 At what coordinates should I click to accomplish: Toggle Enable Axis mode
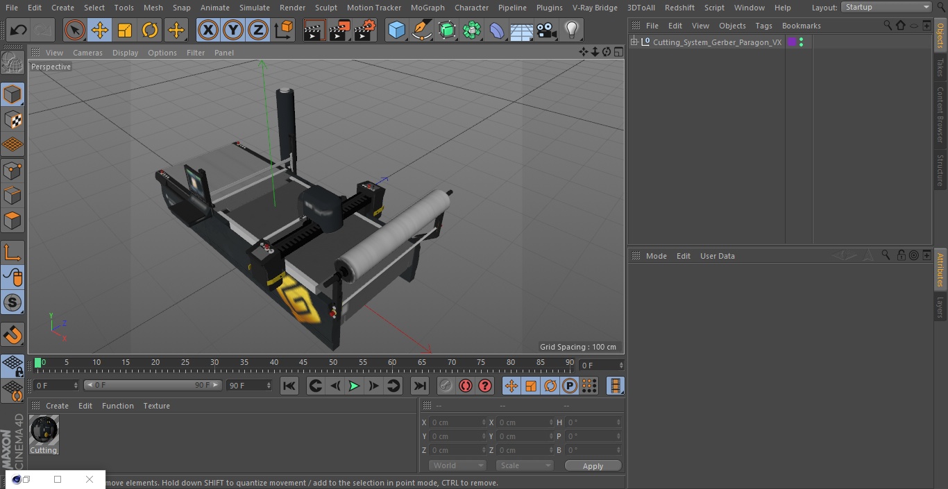pos(12,252)
